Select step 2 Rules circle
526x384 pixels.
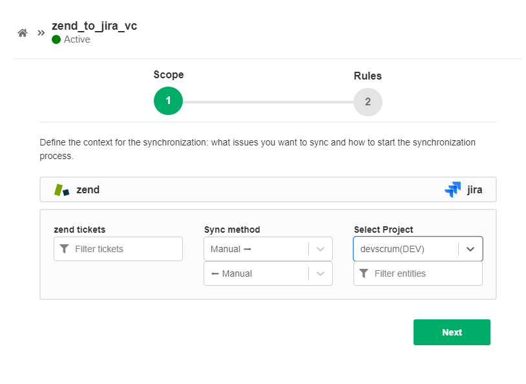pyautogui.click(x=368, y=102)
